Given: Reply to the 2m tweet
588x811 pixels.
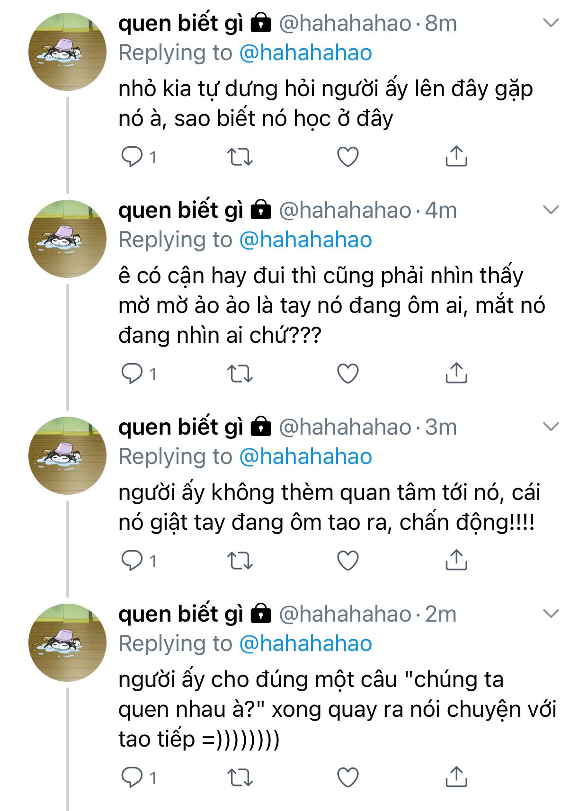Looking at the screenshot, I should tap(132, 777).
